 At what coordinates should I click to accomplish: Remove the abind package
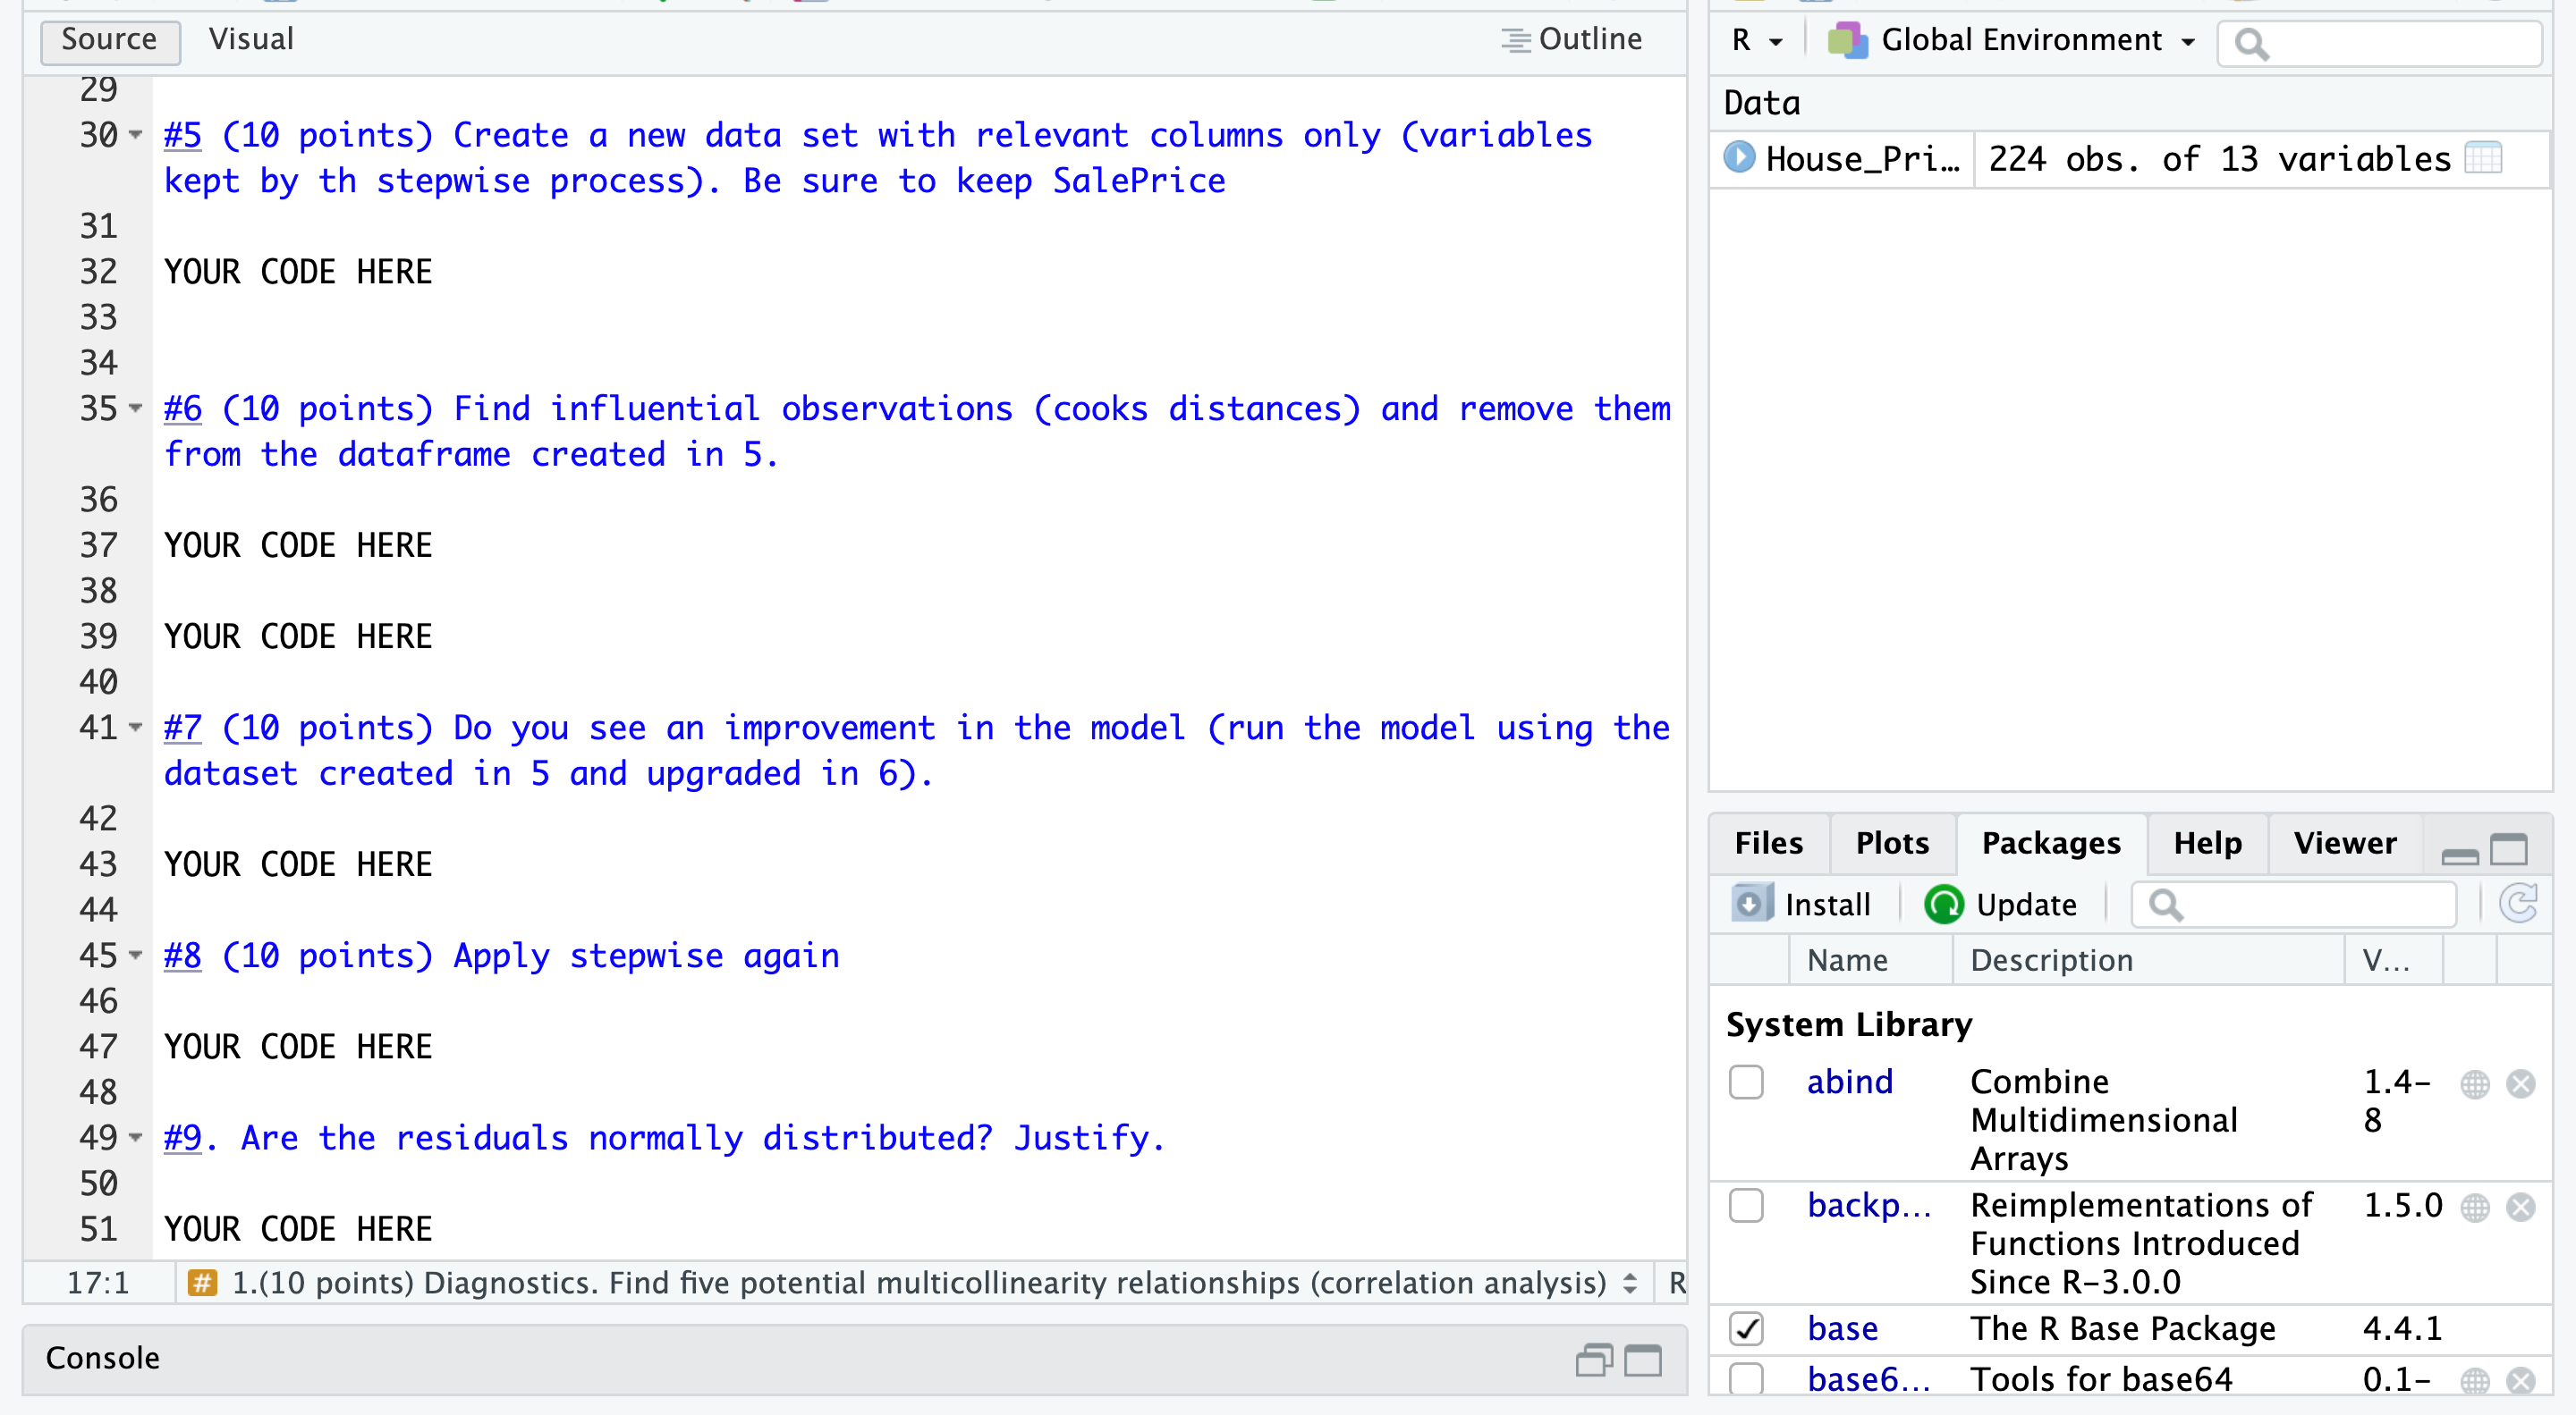pos(2520,1083)
